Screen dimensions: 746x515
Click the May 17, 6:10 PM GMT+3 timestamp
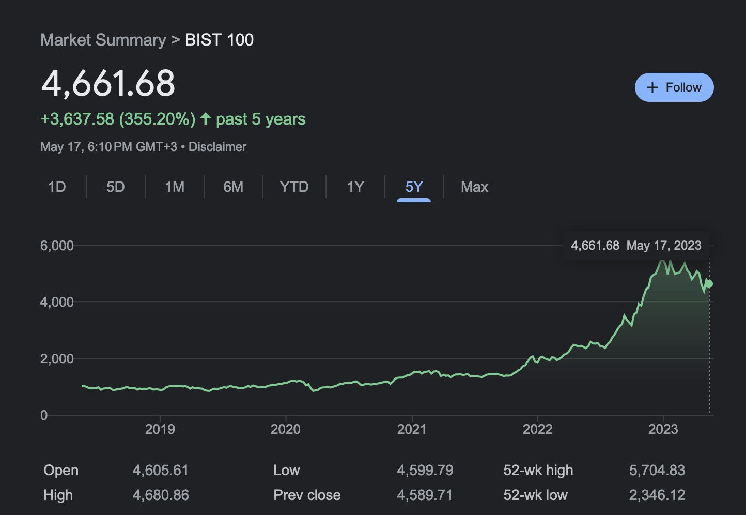coord(108,147)
